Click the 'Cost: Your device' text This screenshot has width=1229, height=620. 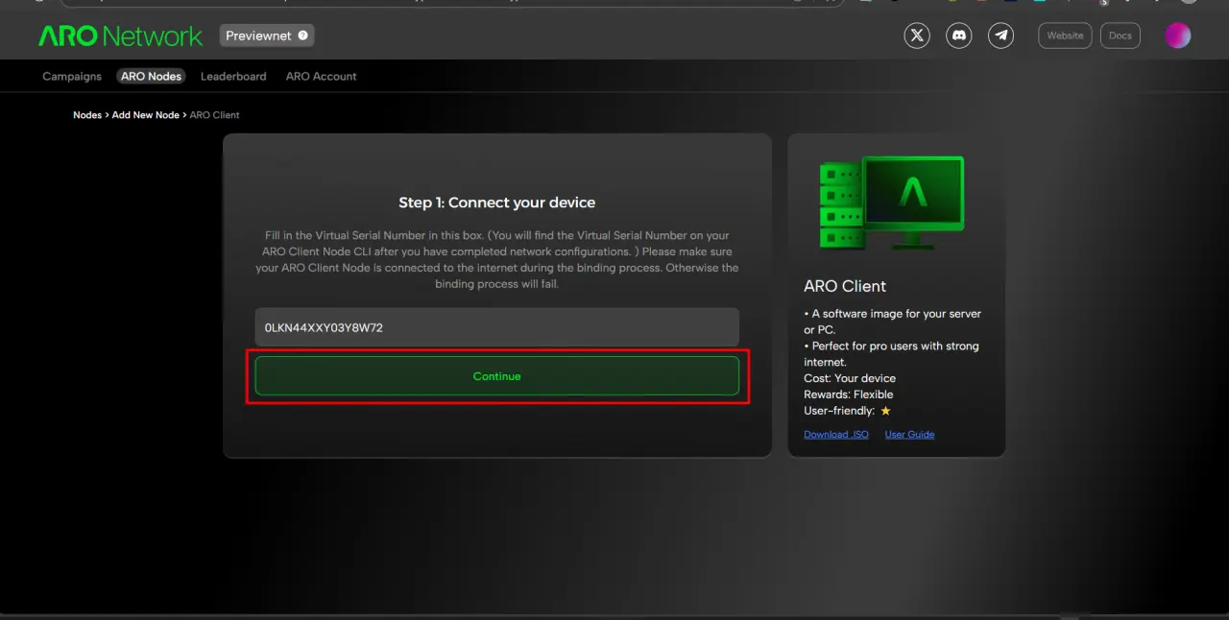coord(850,378)
